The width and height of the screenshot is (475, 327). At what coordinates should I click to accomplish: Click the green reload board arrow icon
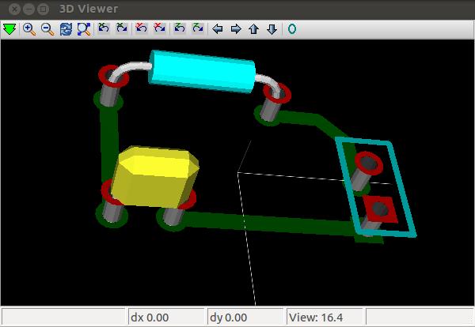pos(9,29)
